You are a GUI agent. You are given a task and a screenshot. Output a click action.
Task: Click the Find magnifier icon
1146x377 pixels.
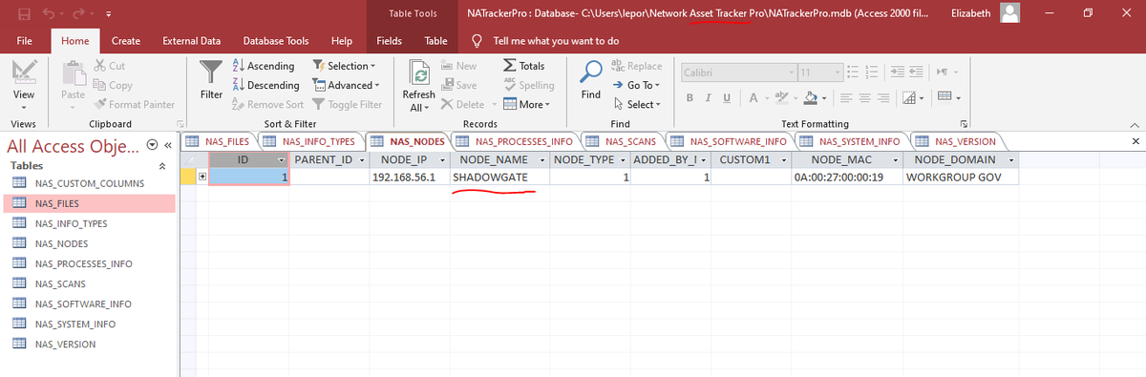(592, 71)
